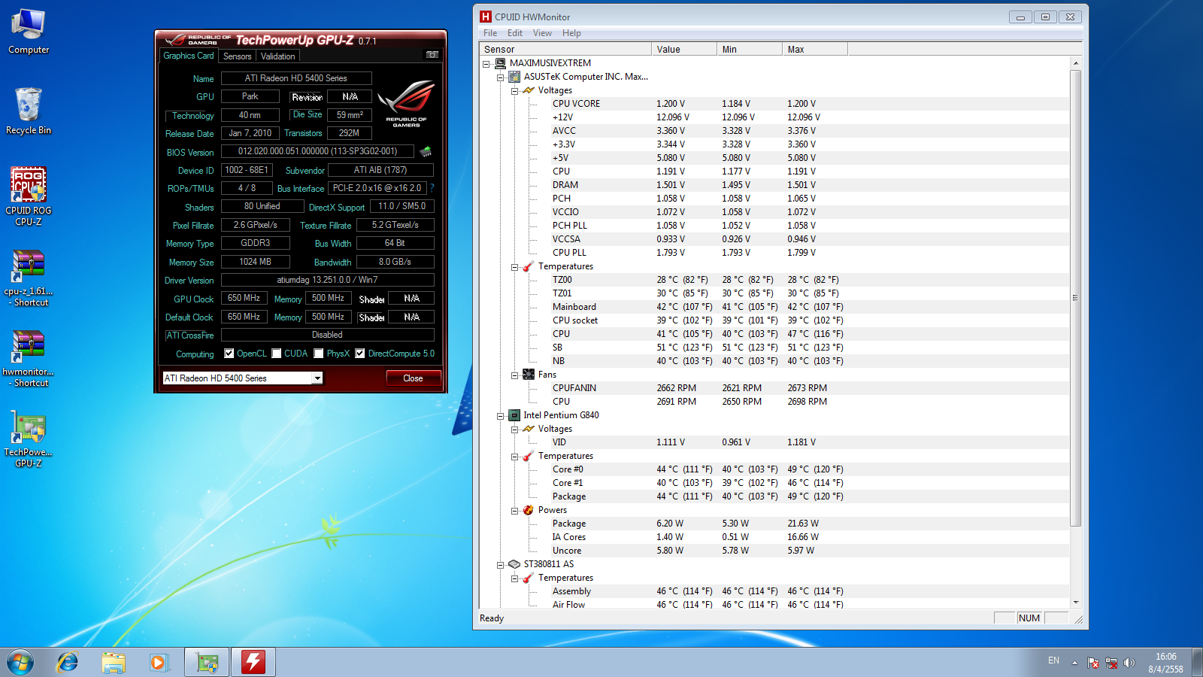Click the volume speaker icon in the tray
The width and height of the screenshot is (1203, 677).
tap(1129, 663)
